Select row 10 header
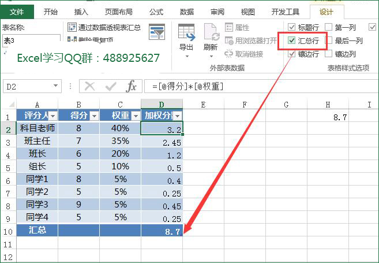The height and width of the screenshot is (263, 379). (x=8, y=231)
